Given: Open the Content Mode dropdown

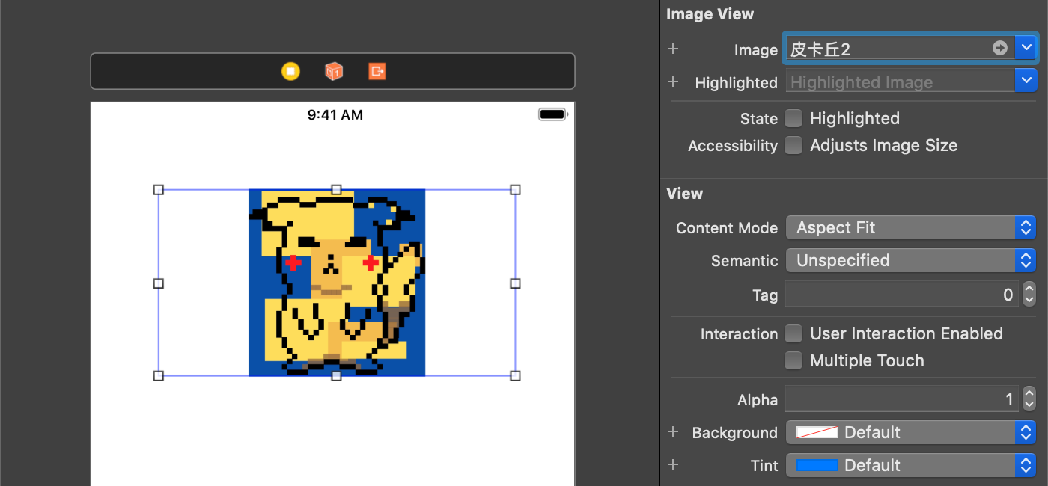Looking at the screenshot, I should (x=1027, y=227).
